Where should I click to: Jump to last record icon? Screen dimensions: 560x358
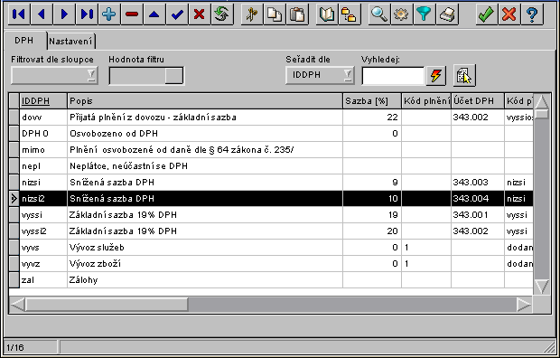click(x=87, y=14)
